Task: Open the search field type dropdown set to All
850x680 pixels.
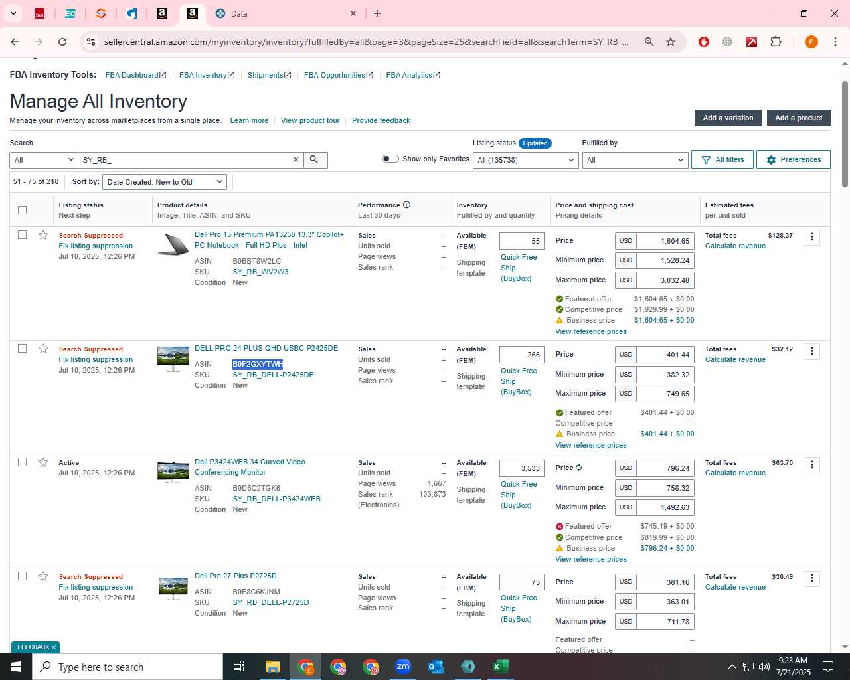Action: (44, 160)
